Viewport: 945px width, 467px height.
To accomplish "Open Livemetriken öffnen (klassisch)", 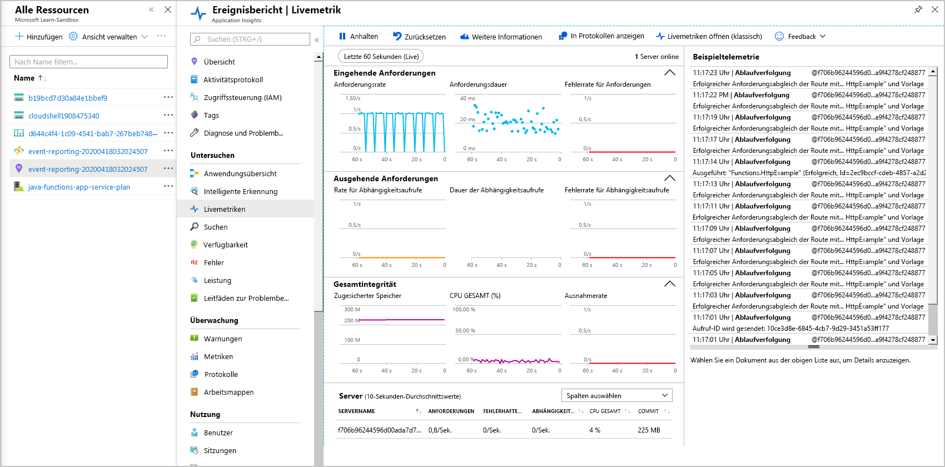I will click(709, 37).
